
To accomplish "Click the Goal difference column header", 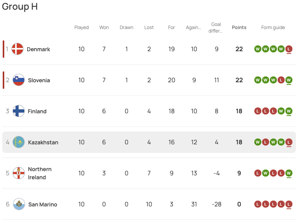I will point(216,28).
